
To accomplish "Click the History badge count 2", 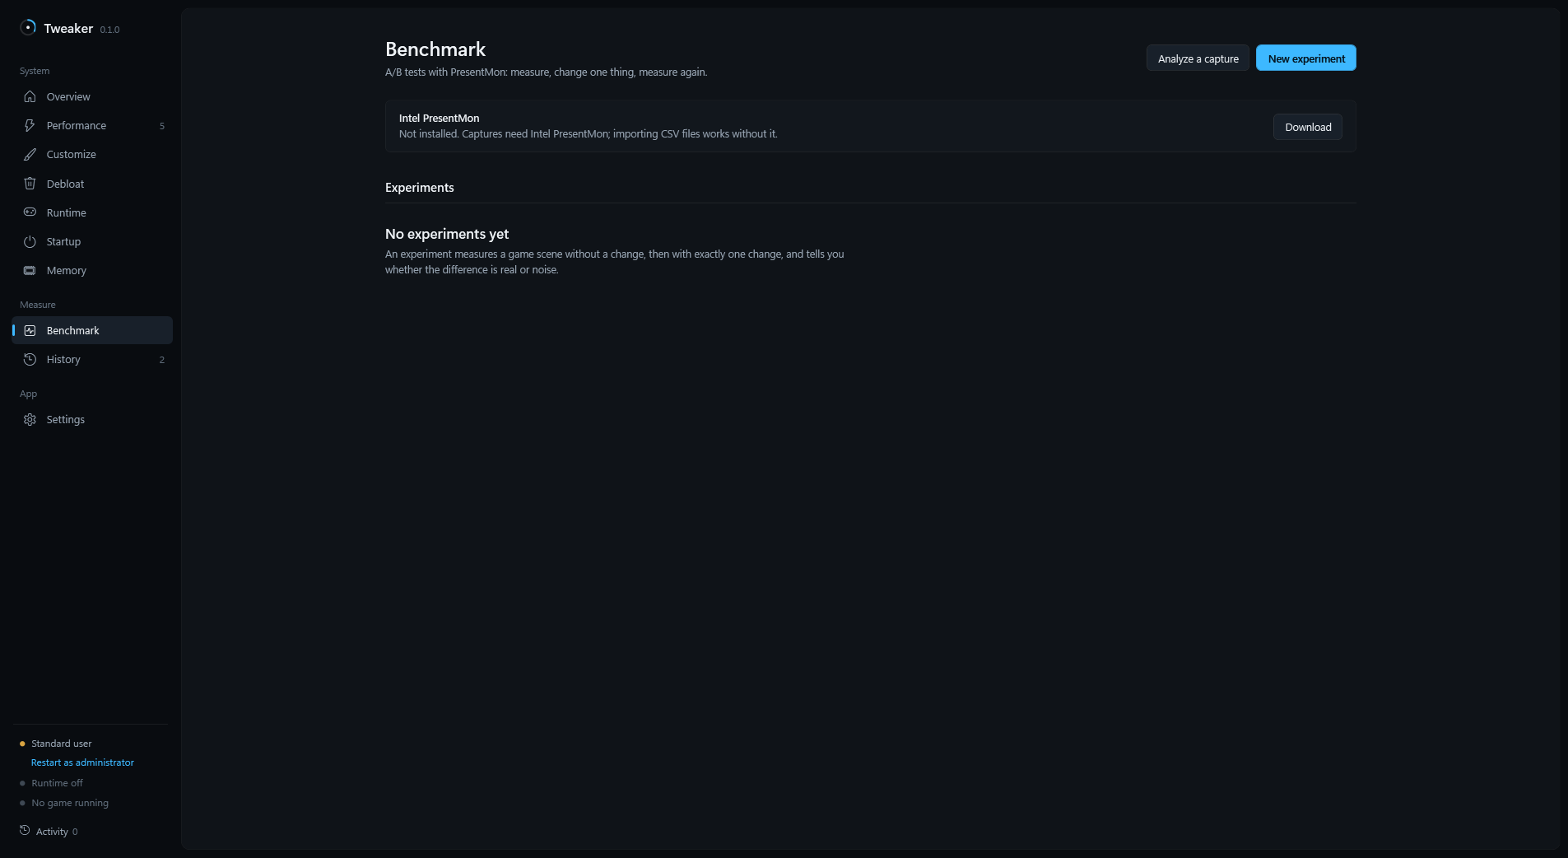I will click(x=162, y=360).
